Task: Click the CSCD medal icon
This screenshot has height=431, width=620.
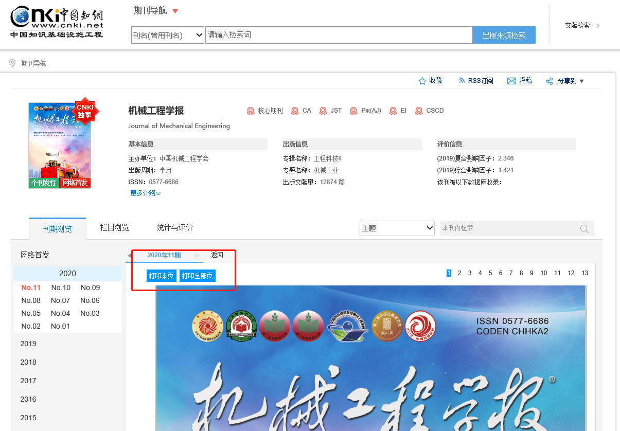Action: [x=419, y=111]
